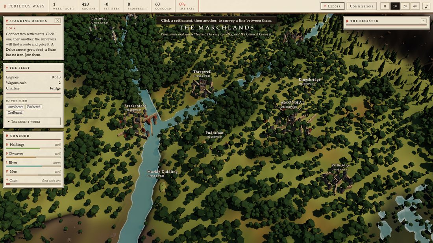The width and height of the screenshot is (433, 243).
Task: Set game speed to 2×
Action: point(405,6)
